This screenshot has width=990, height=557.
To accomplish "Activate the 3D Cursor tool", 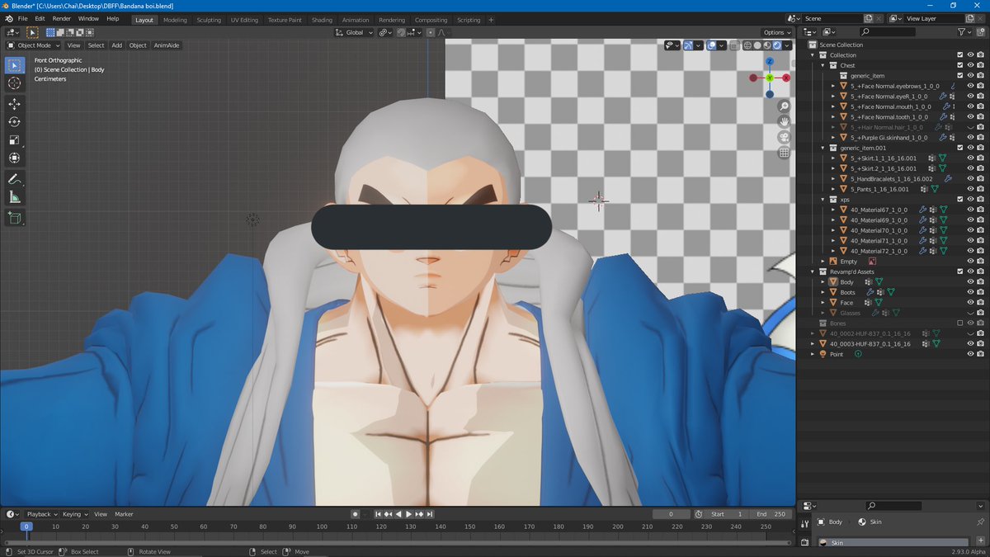I will click(15, 83).
